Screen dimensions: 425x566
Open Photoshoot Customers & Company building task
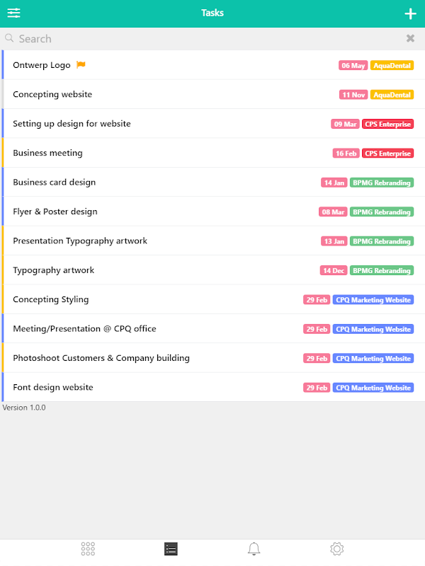coord(101,358)
